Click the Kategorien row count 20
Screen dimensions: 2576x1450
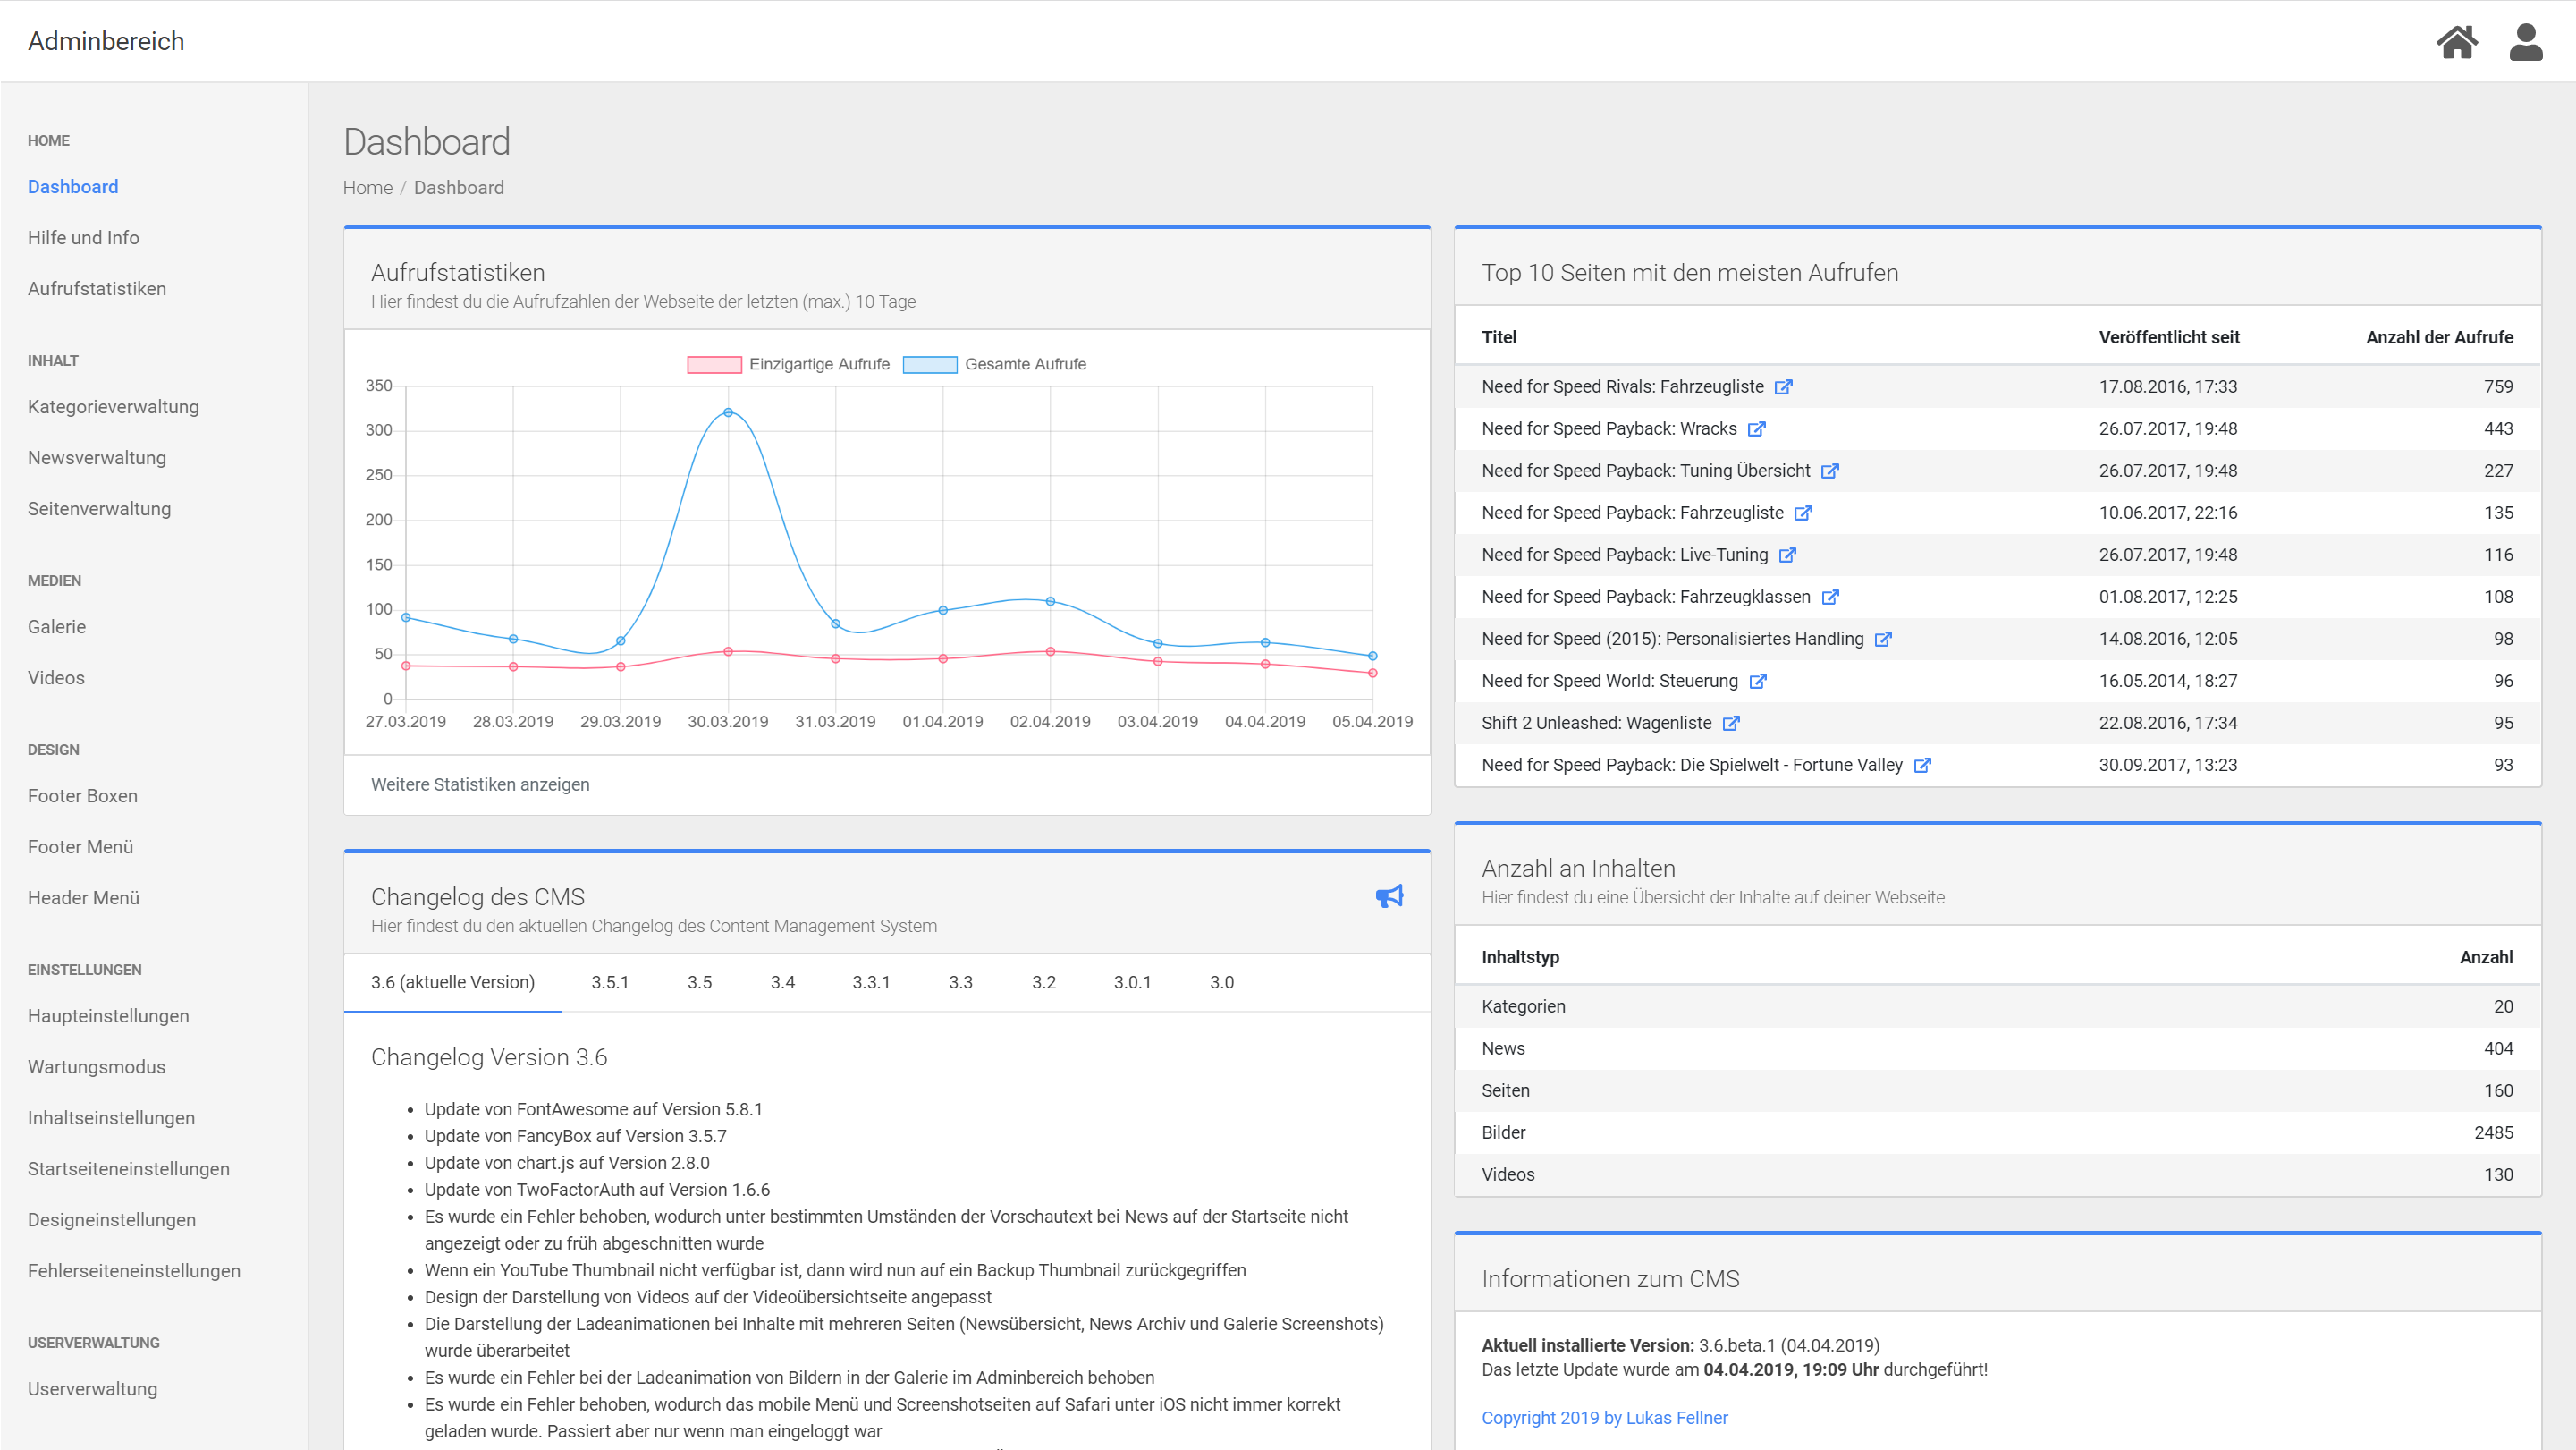pos(2503,1006)
